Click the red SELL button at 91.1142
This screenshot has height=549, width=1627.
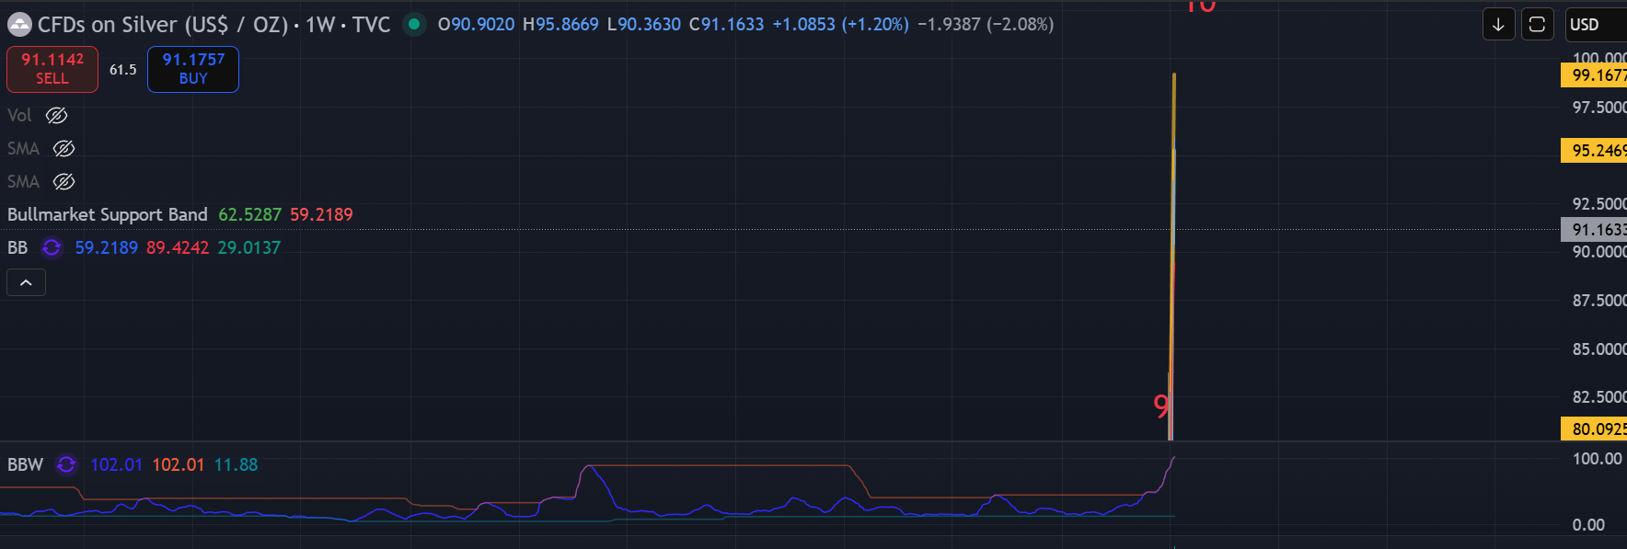click(x=52, y=69)
